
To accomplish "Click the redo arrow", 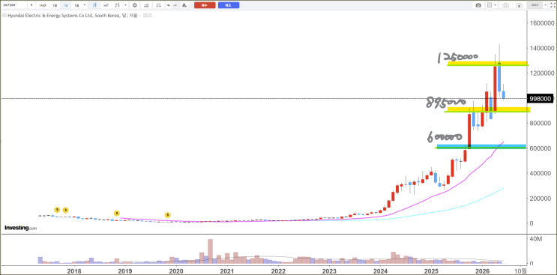I will click(x=175, y=5).
